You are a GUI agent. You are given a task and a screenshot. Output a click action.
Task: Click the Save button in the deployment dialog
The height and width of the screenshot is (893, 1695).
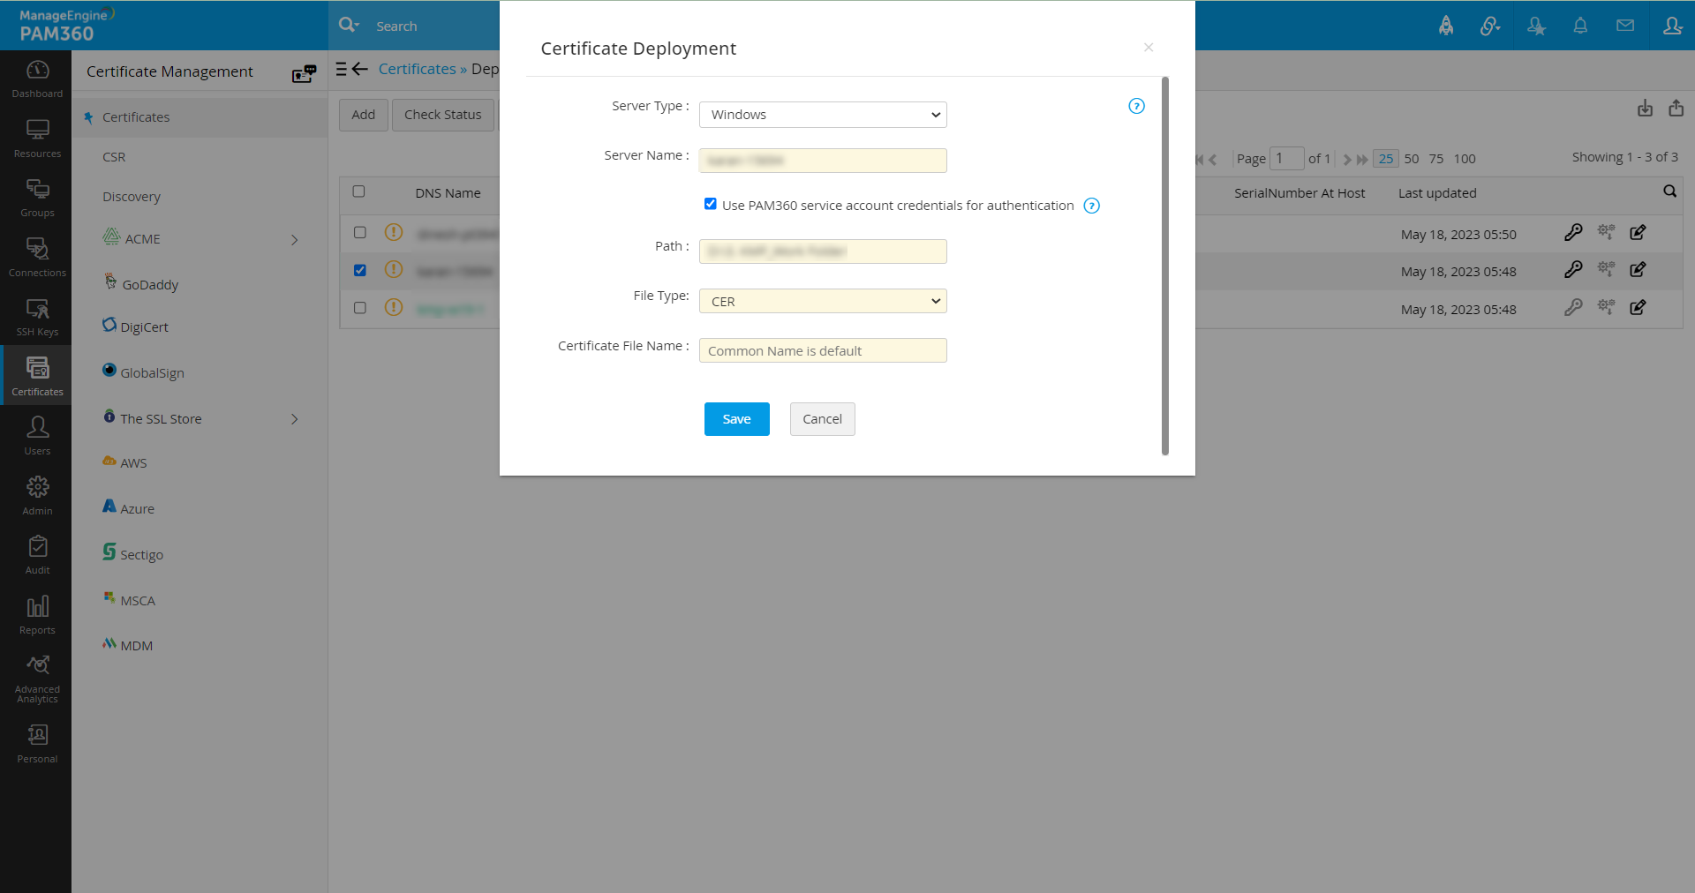pos(736,418)
